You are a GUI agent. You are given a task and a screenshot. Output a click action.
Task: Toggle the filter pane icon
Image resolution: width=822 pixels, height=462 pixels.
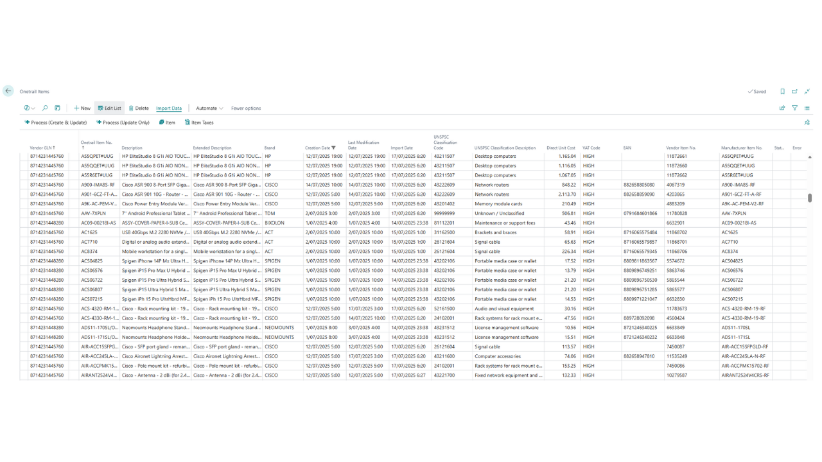pos(794,108)
